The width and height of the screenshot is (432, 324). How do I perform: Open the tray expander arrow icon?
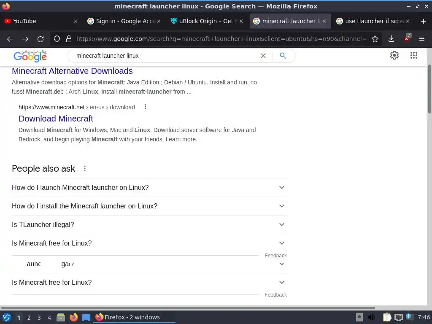pyautogui.click(x=359, y=317)
